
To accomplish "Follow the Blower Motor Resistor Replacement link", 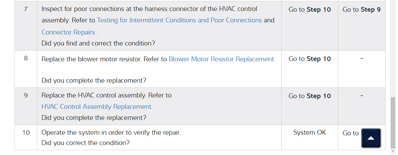I will [221, 59].
